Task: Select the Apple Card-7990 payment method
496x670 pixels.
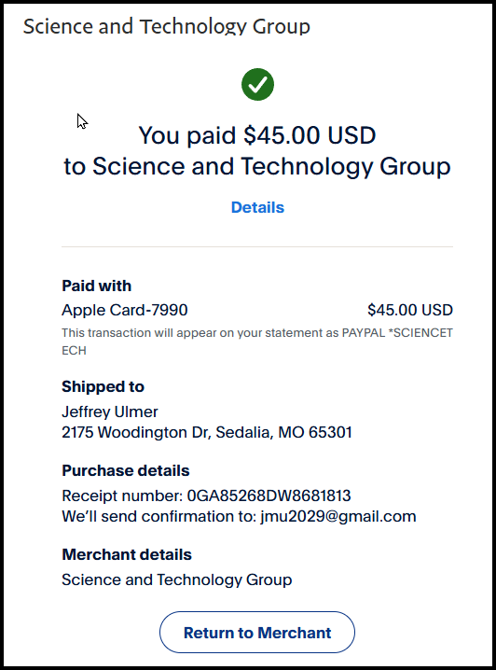Action: 125,310
